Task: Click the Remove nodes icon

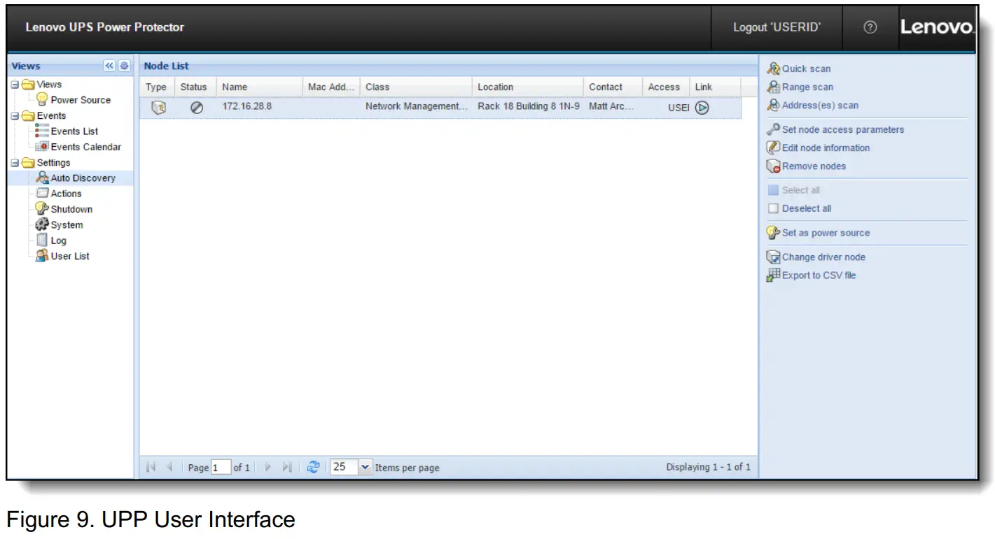Action: tap(774, 166)
